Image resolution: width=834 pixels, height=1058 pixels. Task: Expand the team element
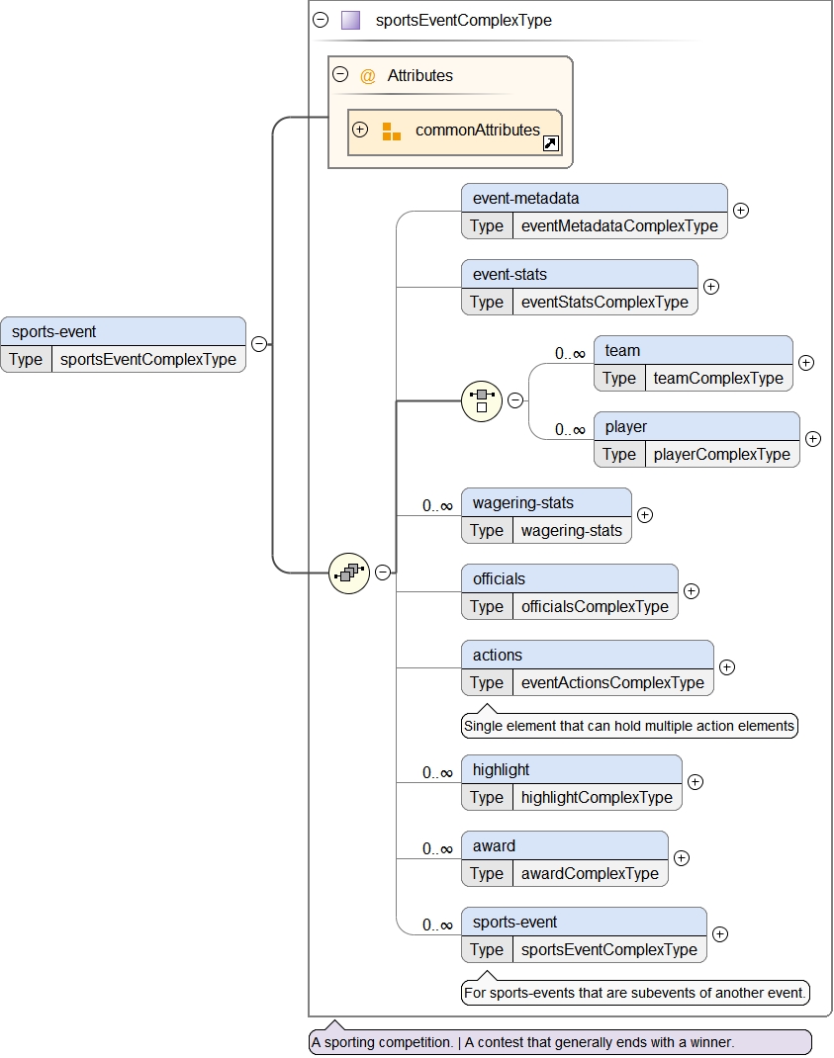pos(806,363)
